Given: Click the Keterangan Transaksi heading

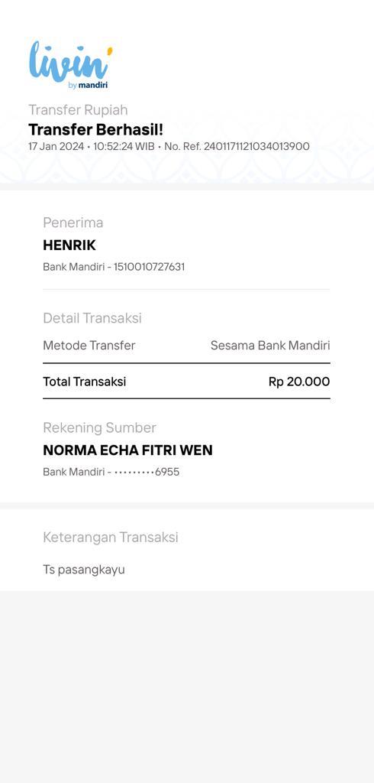Looking at the screenshot, I should tap(111, 538).
